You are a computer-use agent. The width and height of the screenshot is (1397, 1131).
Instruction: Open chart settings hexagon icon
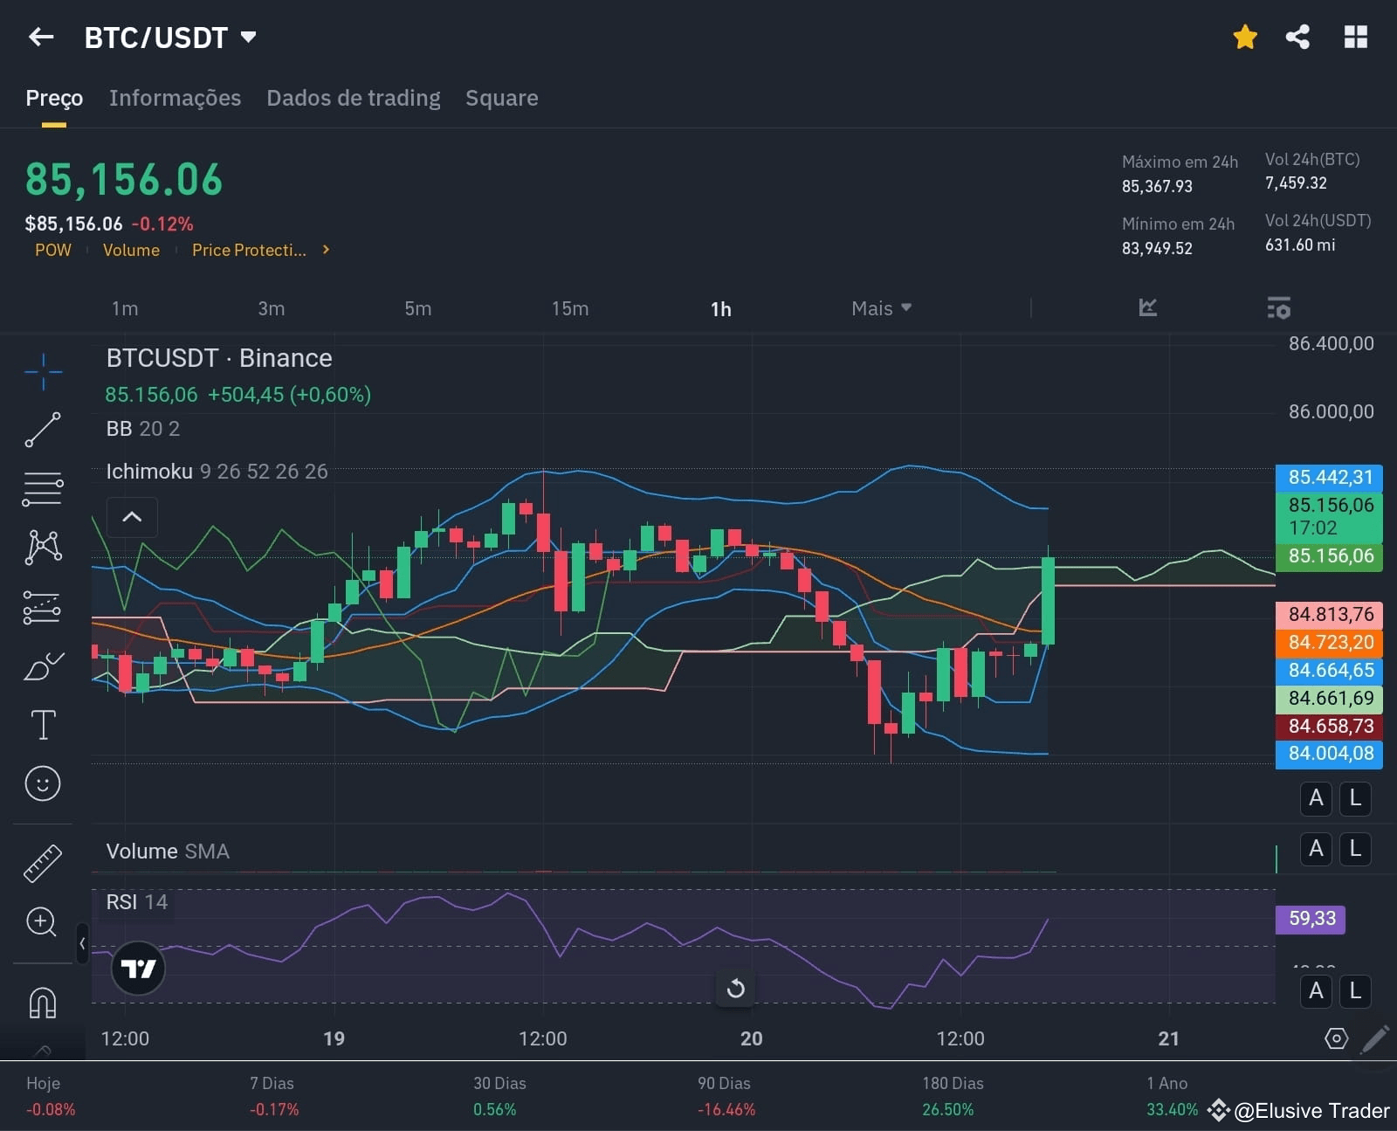pos(1336,1038)
